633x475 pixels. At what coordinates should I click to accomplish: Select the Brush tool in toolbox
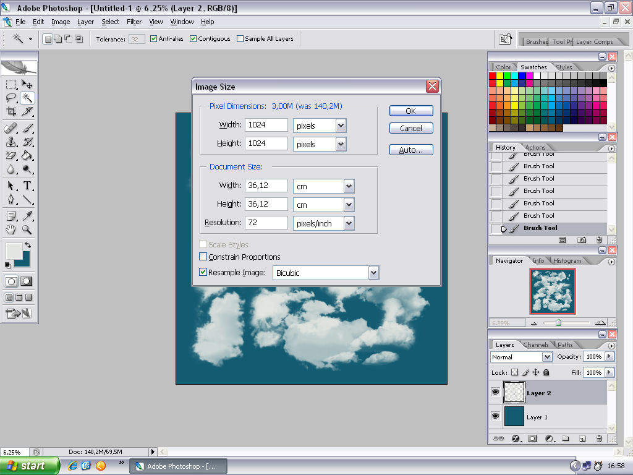[27, 129]
